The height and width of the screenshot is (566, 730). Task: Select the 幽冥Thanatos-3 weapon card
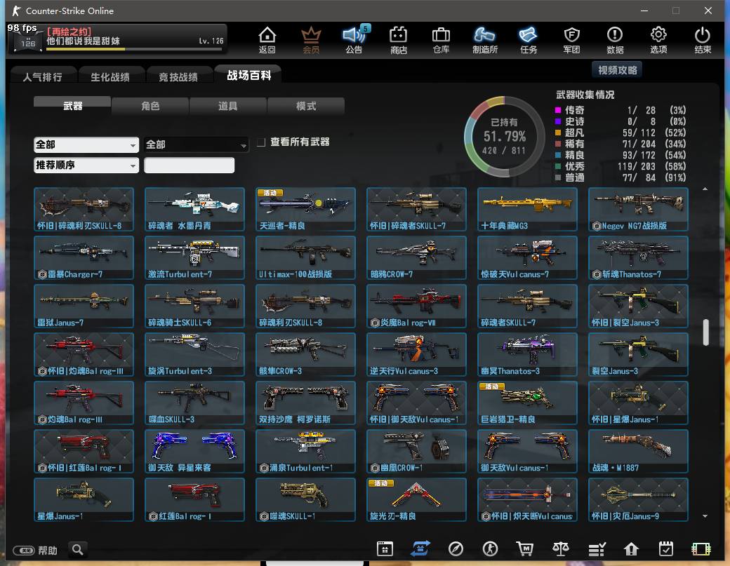coord(527,354)
